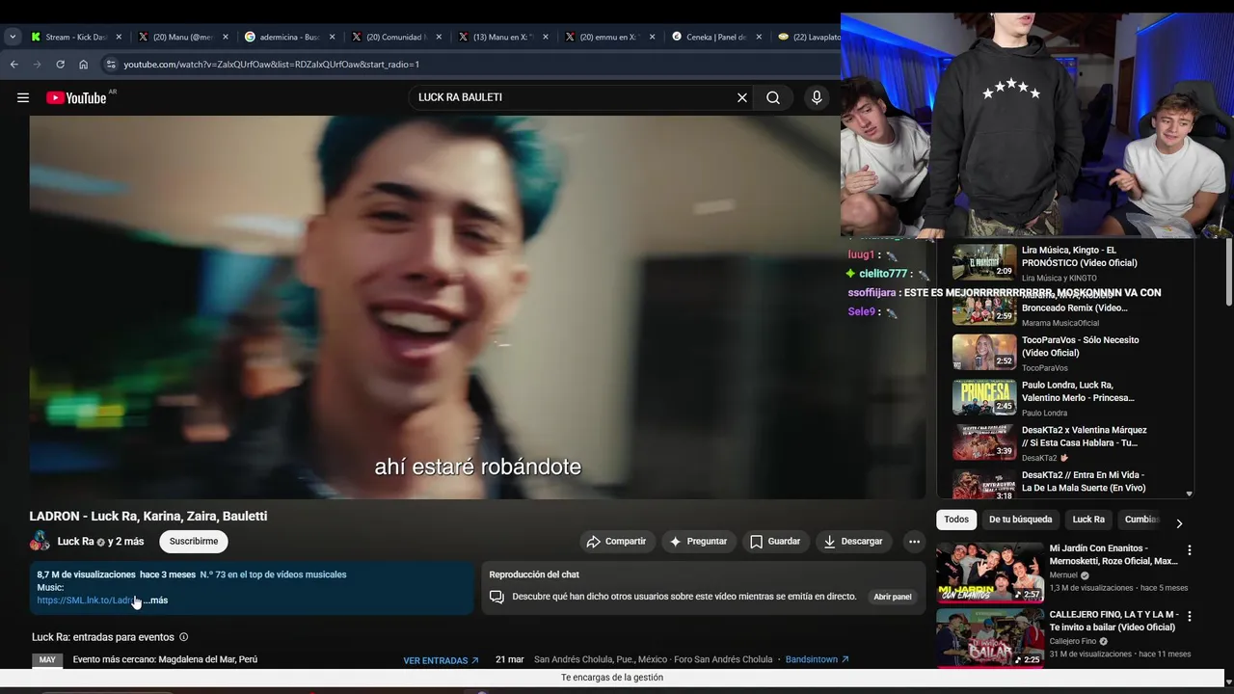Viewport: 1234px width, 694px height.
Task: Start voice search with microphone icon
Action: [x=817, y=97]
